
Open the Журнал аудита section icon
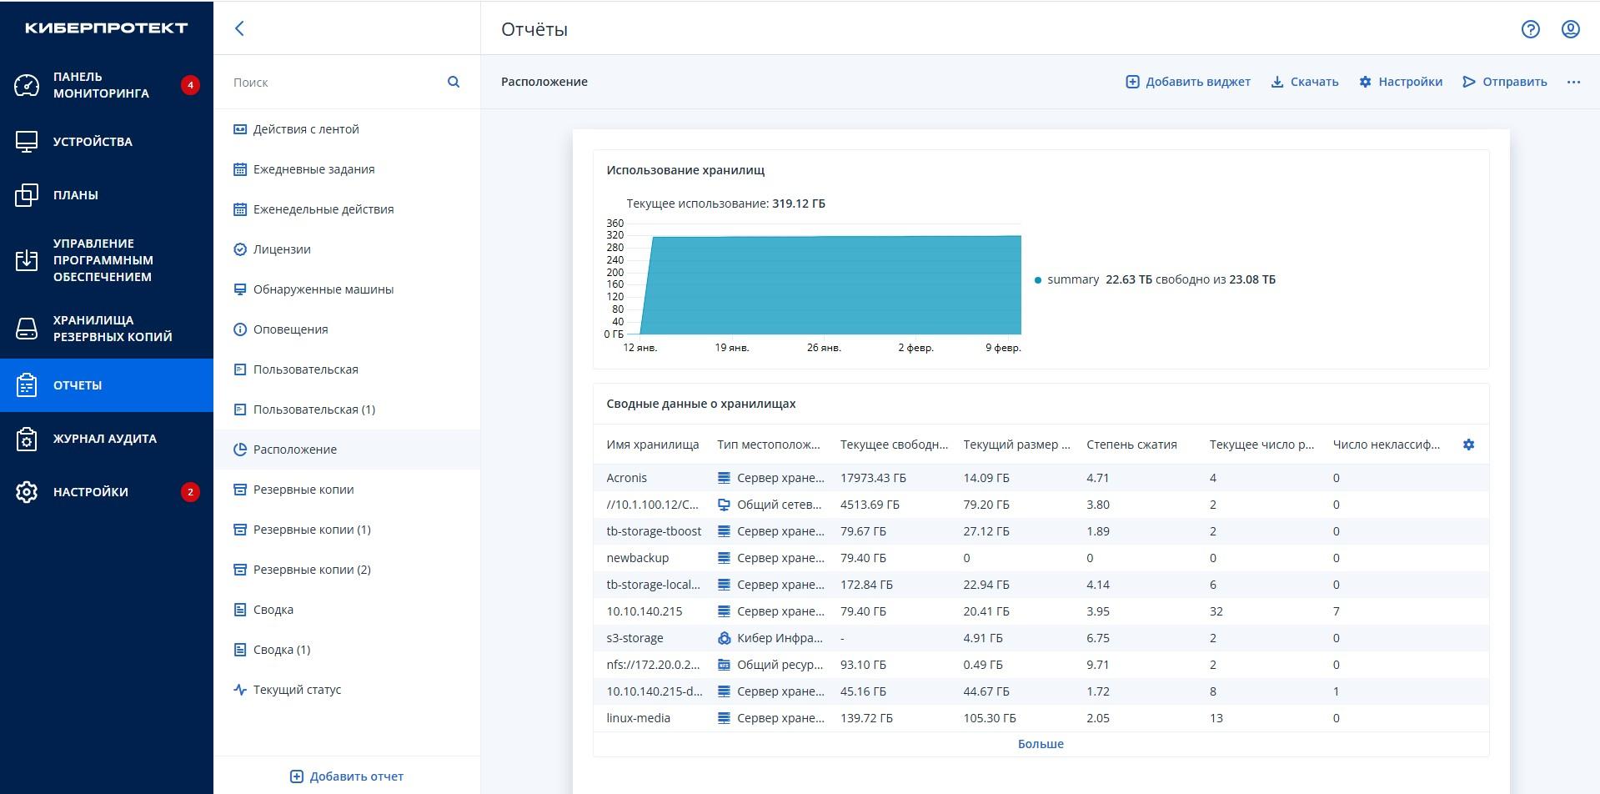[x=27, y=439]
